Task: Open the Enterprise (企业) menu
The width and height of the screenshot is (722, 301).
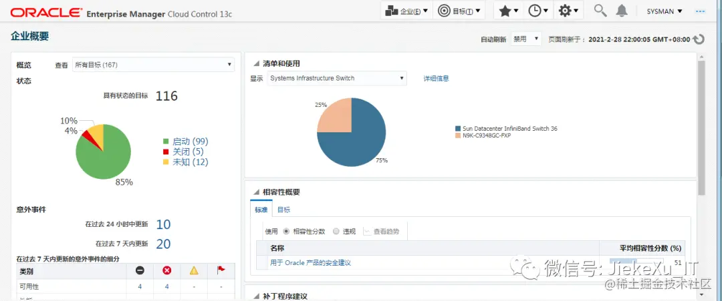Action: pos(406,11)
